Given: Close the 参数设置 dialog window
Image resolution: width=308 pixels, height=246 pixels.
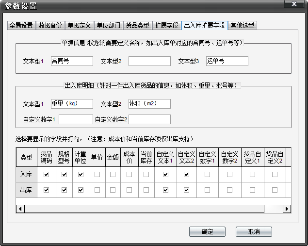Looking at the screenshot, I should click(x=294, y=4).
